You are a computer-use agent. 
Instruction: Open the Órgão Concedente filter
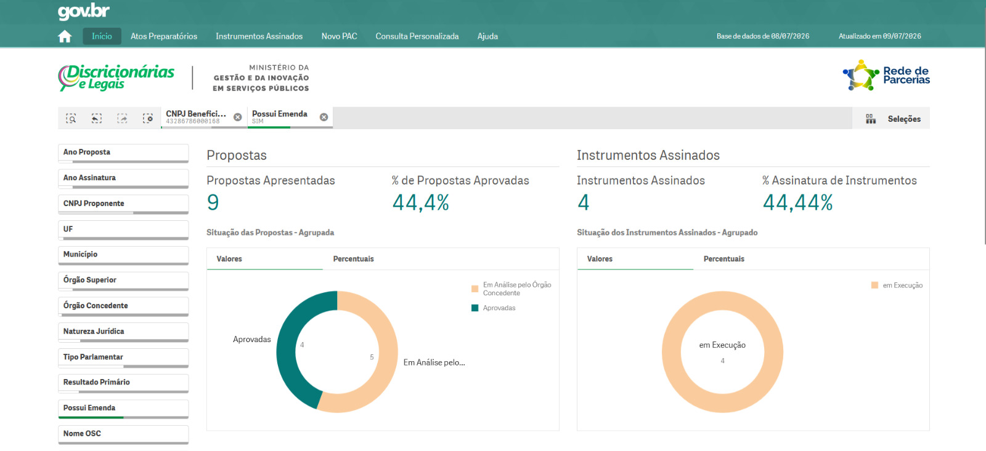click(123, 306)
